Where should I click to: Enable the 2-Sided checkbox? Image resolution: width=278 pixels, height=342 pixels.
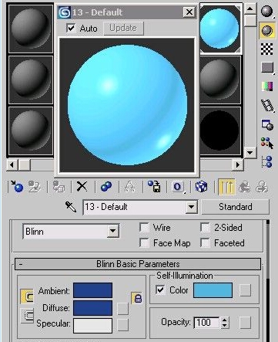click(206, 228)
